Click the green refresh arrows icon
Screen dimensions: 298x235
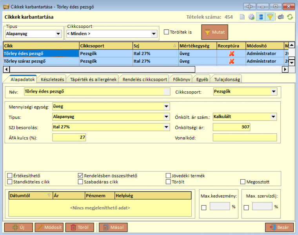click(290, 17)
